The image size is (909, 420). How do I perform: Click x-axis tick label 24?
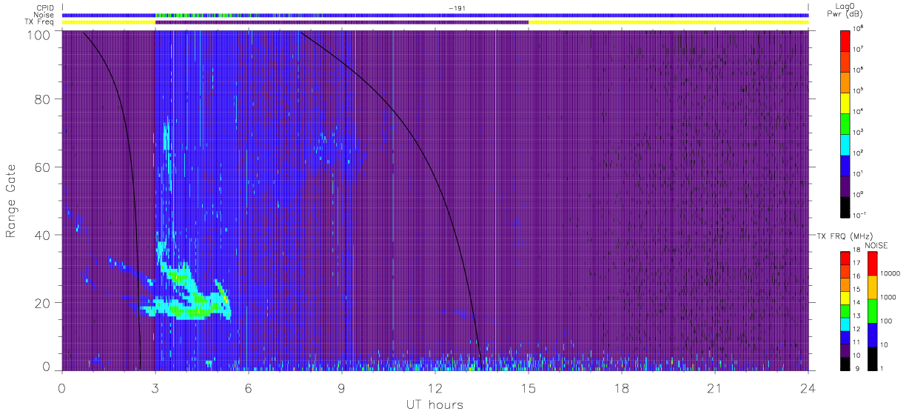pos(808,387)
